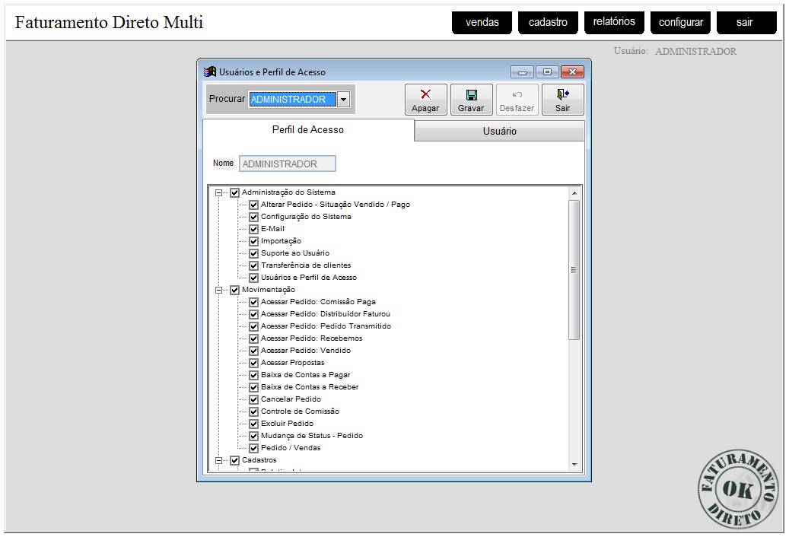Image resolution: width=789 pixels, height=537 pixels.
Task: Click the dialog title bar app icon
Action: pos(210,72)
